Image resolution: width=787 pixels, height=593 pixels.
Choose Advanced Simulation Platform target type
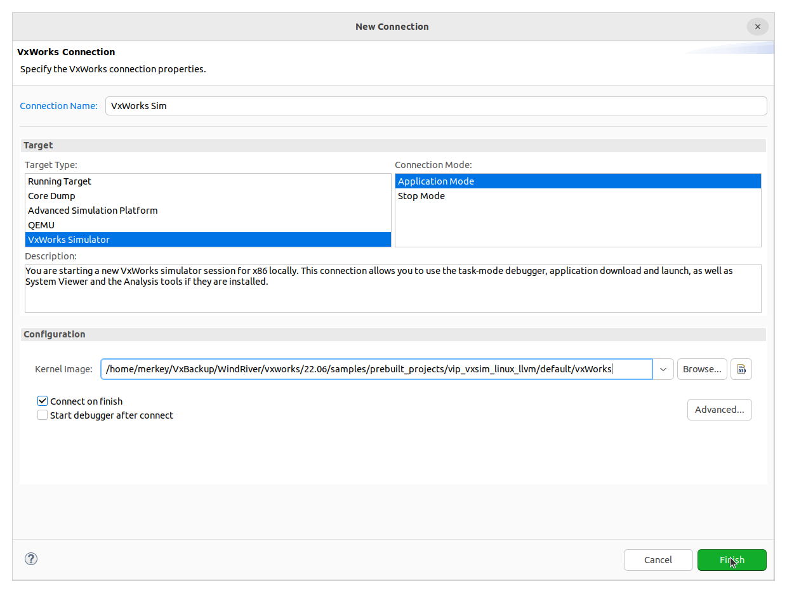click(x=208, y=211)
